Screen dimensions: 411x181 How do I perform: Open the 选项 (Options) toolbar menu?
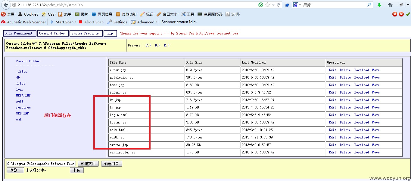233,14
